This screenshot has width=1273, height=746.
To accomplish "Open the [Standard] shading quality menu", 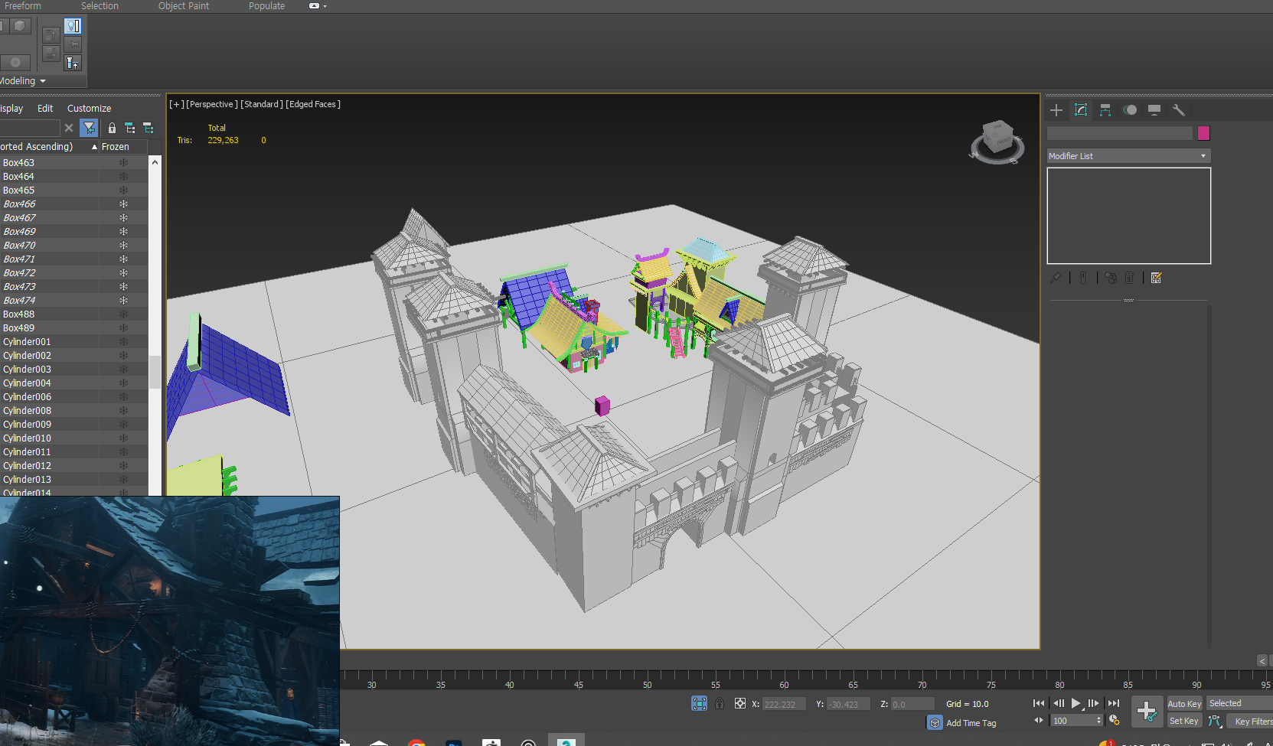I will [x=262, y=104].
